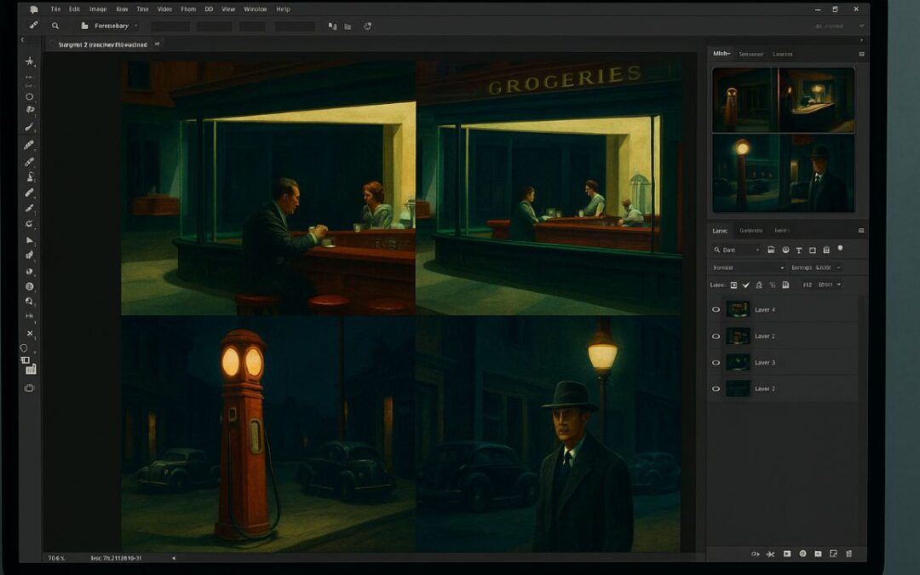Image resolution: width=920 pixels, height=575 pixels.
Task: Pick the Clone Stamp tool in toolbox
Action: click(x=30, y=176)
